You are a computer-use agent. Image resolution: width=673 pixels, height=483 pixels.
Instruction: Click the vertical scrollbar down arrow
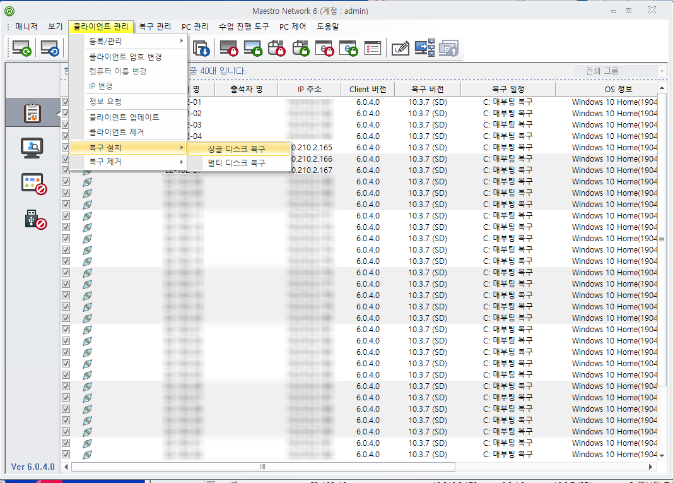[662, 455]
